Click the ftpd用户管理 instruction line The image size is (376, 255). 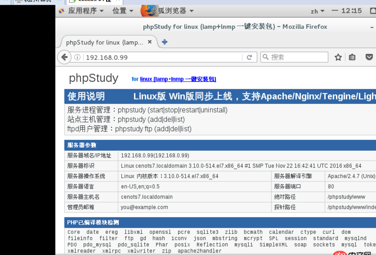coord(129,129)
